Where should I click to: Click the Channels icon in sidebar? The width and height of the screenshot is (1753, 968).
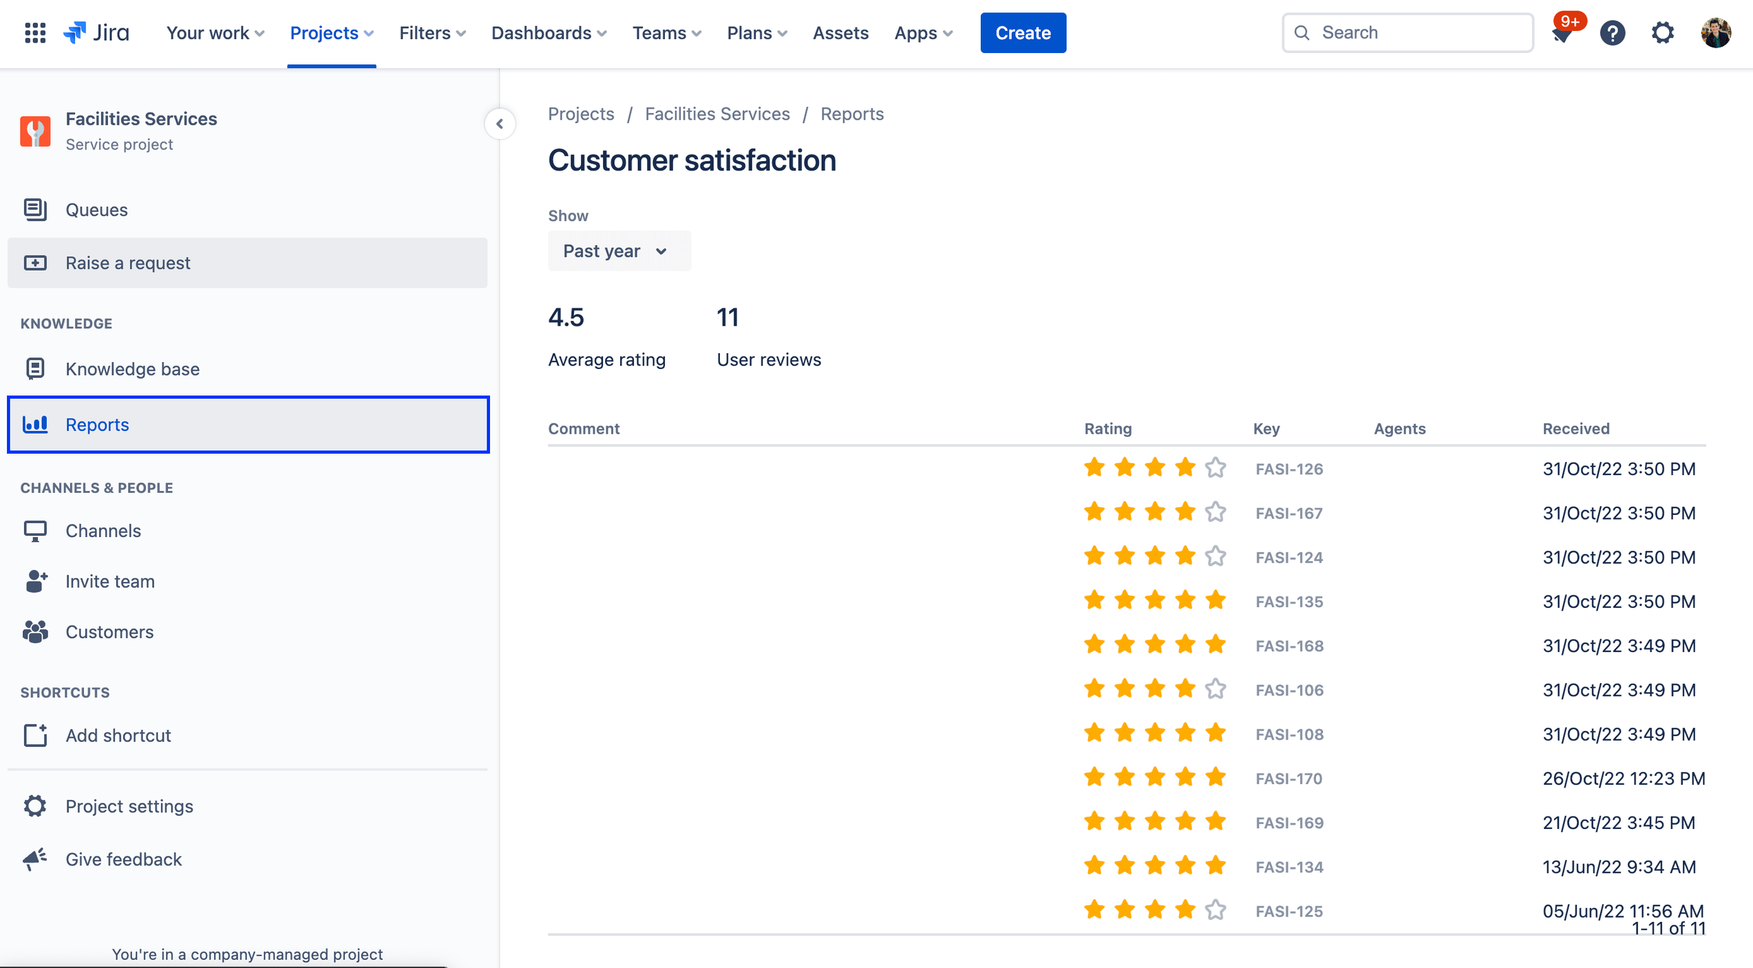34,529
